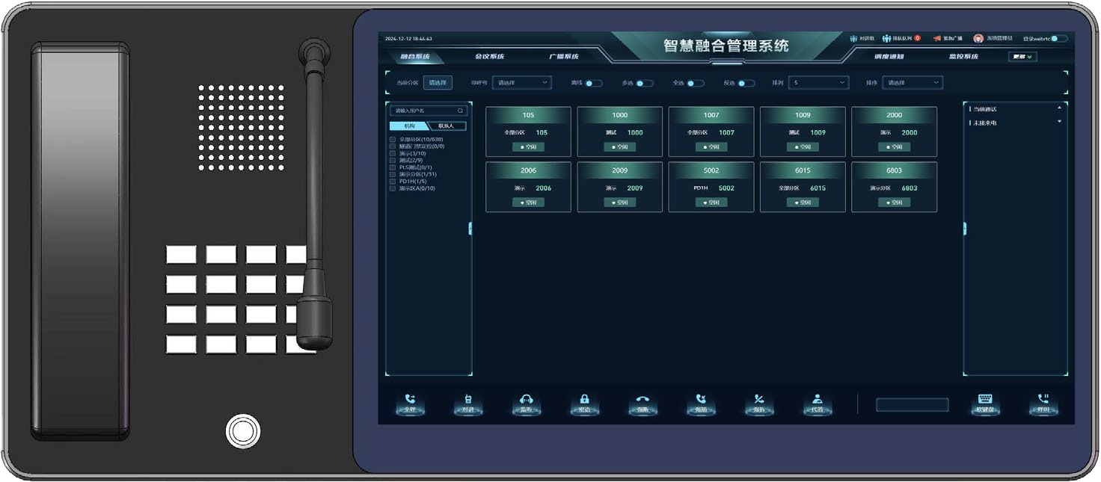Viewport: 1101px width, 482px height.
Task: Click the search magnifier in username field
Action: coord(460,111)
